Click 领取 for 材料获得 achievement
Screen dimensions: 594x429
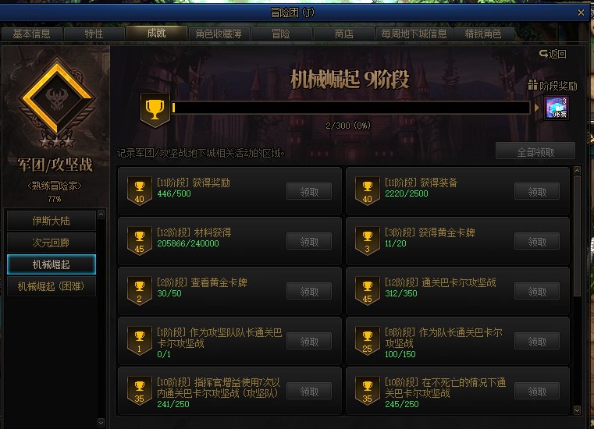pyautogui.click(x=309, y=242)
